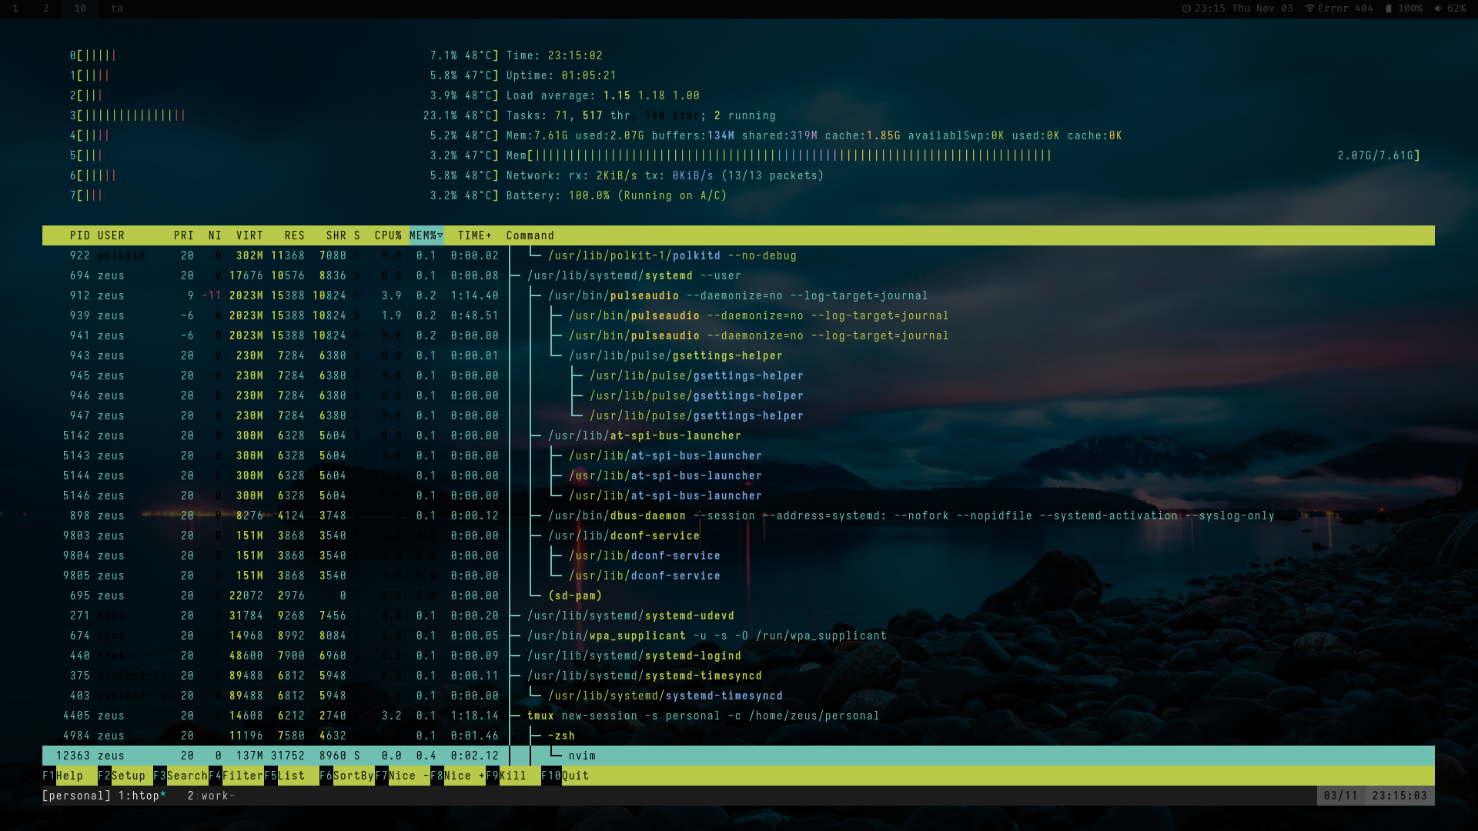Click the clock icon in the top bar
Screen dimensions: 1478x831
(1186, 8)
